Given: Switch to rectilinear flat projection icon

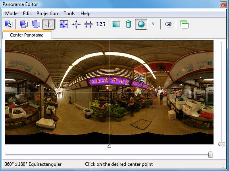Looking at the screenshot, I should click(116, 24).
